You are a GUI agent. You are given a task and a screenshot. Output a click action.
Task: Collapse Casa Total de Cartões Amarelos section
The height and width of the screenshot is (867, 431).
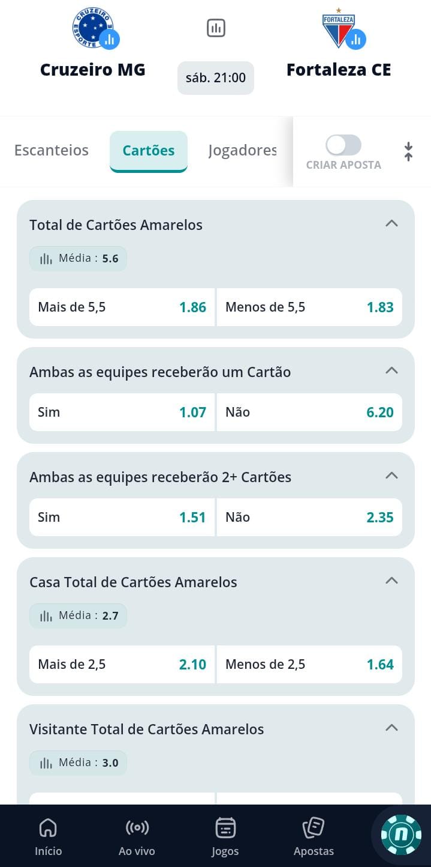click(x=391, y=581)
